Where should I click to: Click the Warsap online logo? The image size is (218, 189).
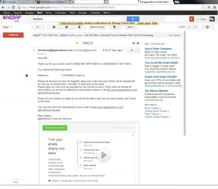point(12,19)
